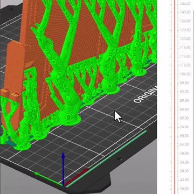Click the 114.80 height tick label
Image resolution: width=194 pixels, height=194 pixels.
pos(185,57)
